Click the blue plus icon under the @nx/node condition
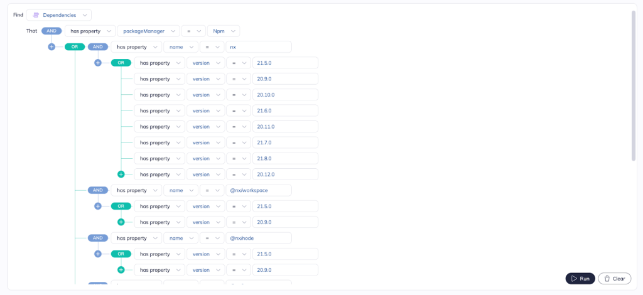The height and width of the screenshot is (295, 643). [x=97, y=254]
